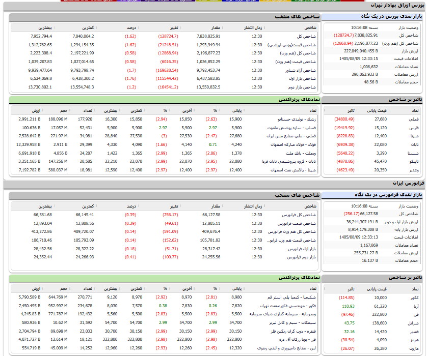
Task: Open فولاد - فولاد مباركه اصفهان symbol row
Action: point(293,144)
